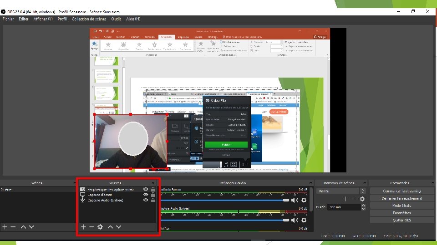
Task: Move the selected source down
Action: (x=119, y=227)
